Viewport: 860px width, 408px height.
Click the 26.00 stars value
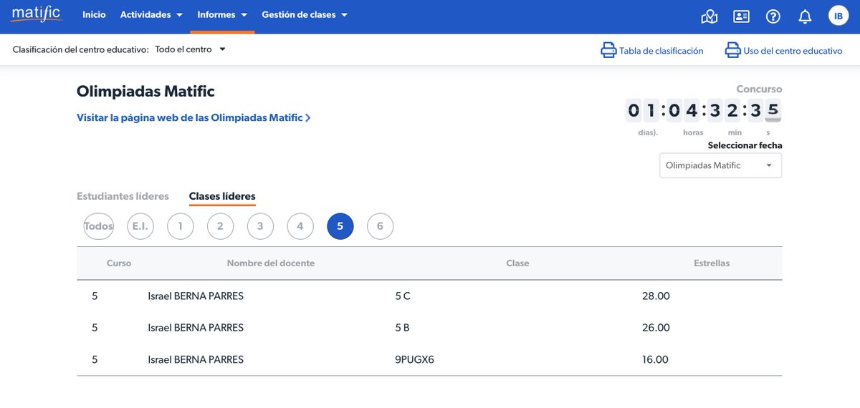pos(656,327)
